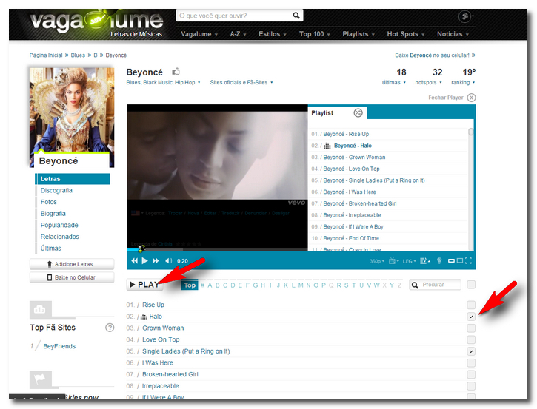Play Beyoncé - Grown Woman from playlist
The height and width of the screenshot is (409, 537).
[x=354, y=158]
